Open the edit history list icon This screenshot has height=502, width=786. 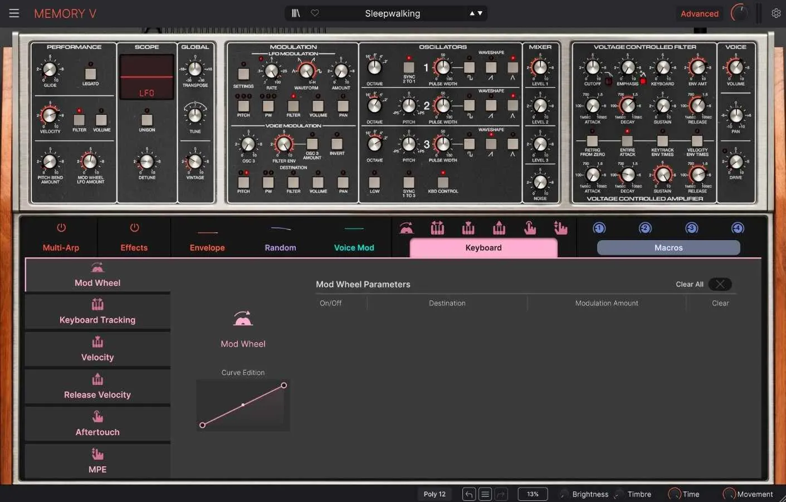[485, 494]
